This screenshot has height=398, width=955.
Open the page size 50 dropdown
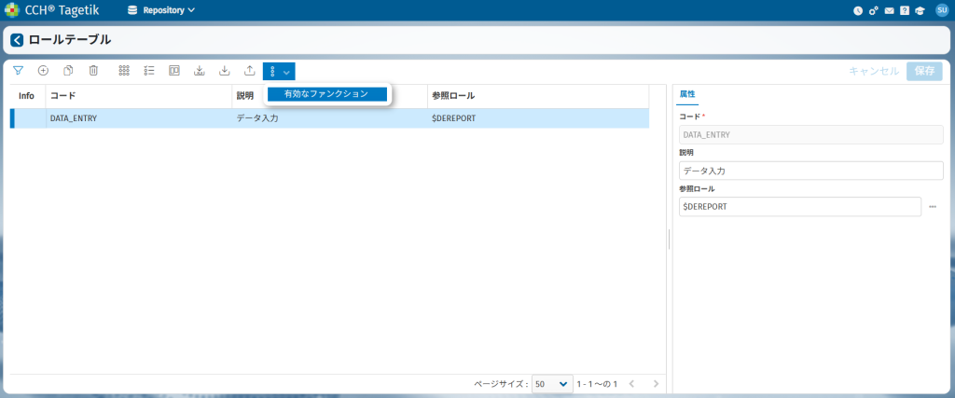[552, 384]
